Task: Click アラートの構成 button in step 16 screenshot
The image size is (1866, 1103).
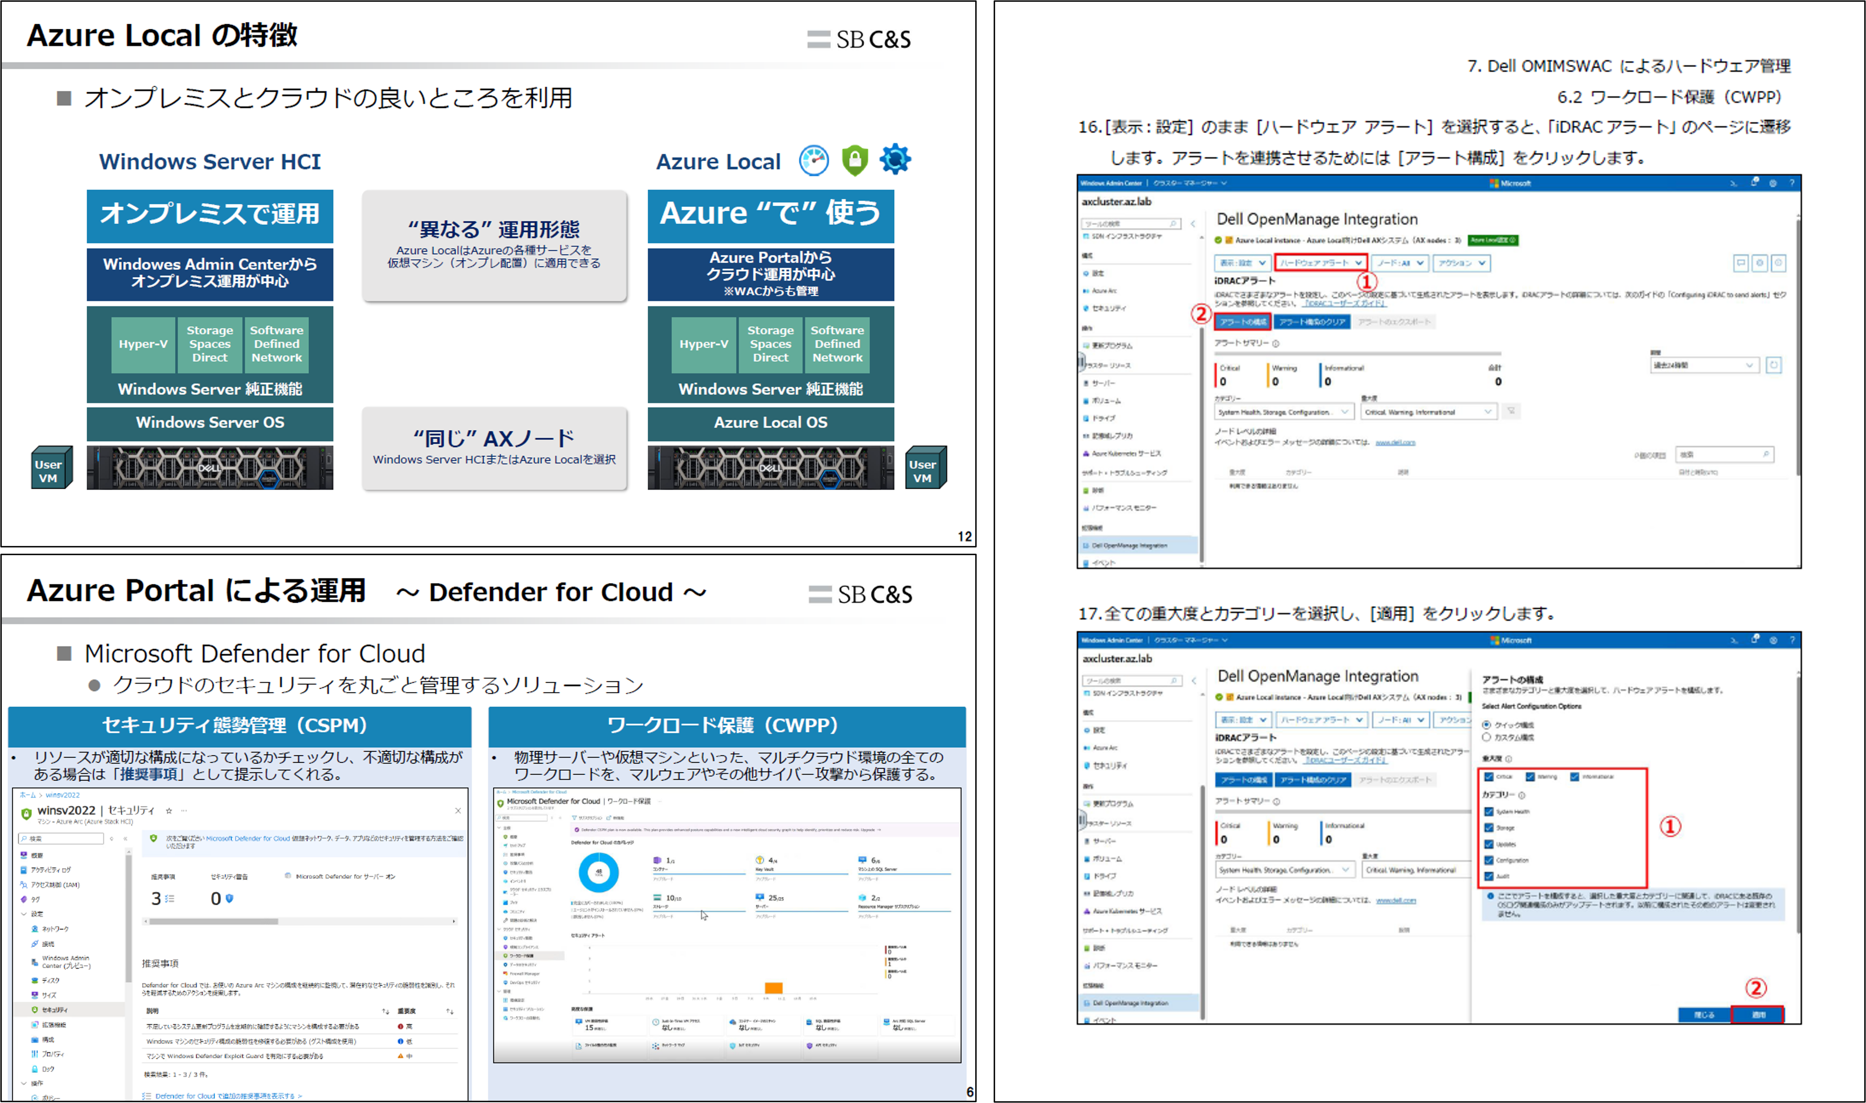Action: [x=1243, y=322]
